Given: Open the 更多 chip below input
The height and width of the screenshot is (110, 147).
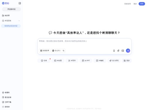Looking at the screenshot, I should [x=126, y=61].
